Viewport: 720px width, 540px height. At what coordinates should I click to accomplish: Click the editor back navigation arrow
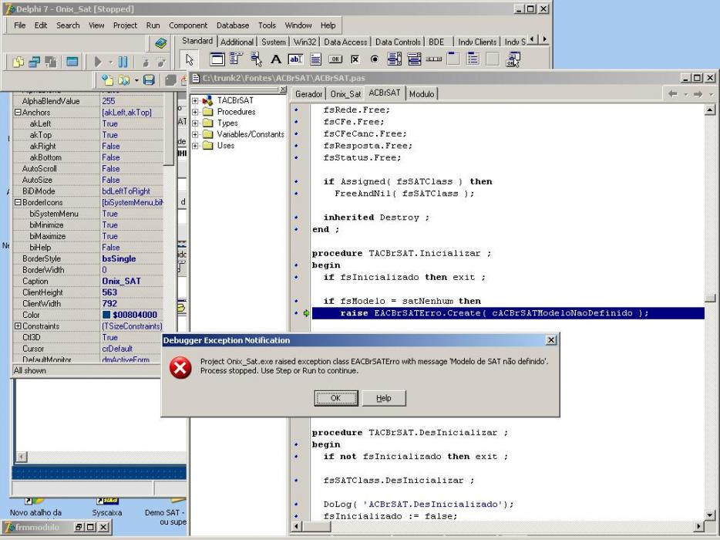click(x=673, y=94)
